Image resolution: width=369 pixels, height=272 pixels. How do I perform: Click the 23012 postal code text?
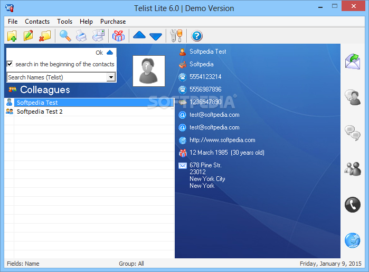[x=197, y=172]
